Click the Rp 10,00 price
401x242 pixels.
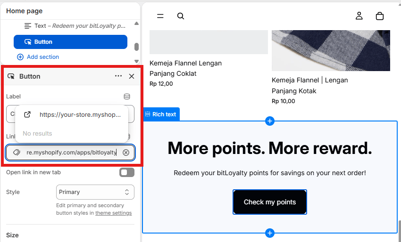tap(284, 101)
